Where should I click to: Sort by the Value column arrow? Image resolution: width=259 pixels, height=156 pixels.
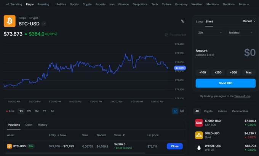point(124,135)
